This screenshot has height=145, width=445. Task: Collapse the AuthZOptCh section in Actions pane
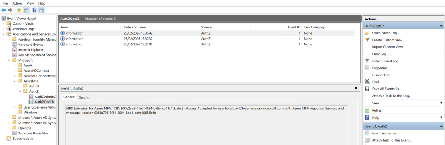point(441,26)
